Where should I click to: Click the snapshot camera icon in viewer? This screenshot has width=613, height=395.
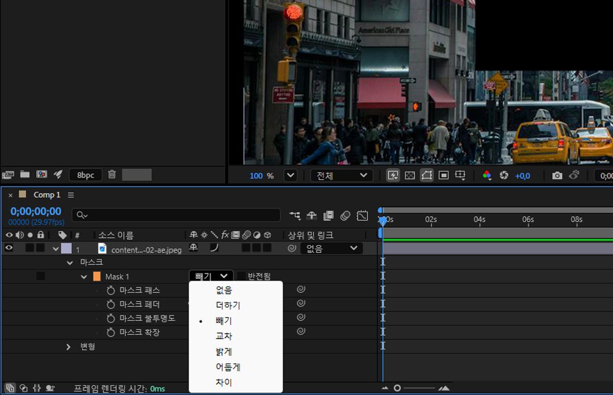pyautogui.click(x=557, y=175)
